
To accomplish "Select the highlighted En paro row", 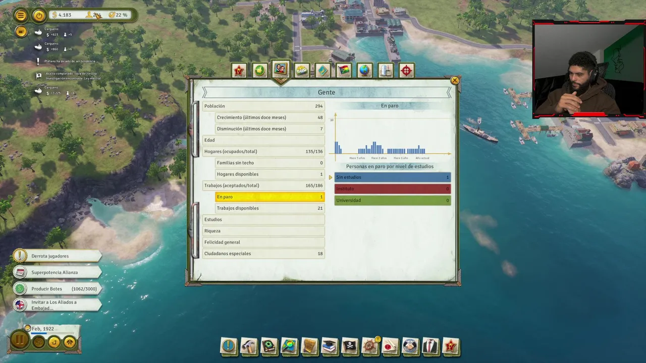I will coord(270,197).
